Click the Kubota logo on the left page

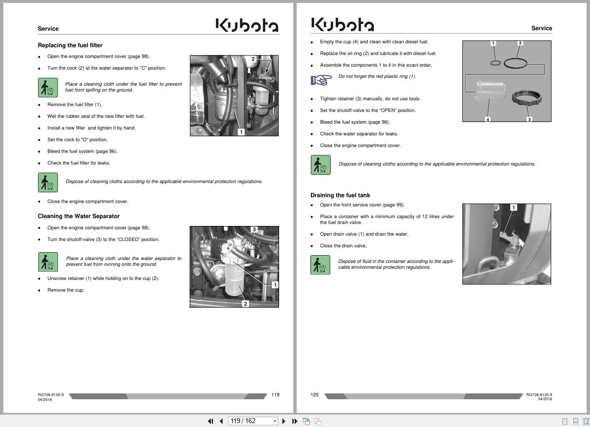pyautogui.click(x=247, y=25)
